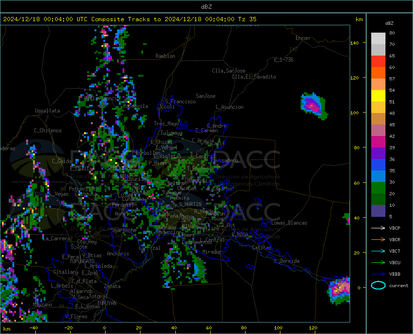Click the cyan 'current' ellipse legend icon

[378, 285]
